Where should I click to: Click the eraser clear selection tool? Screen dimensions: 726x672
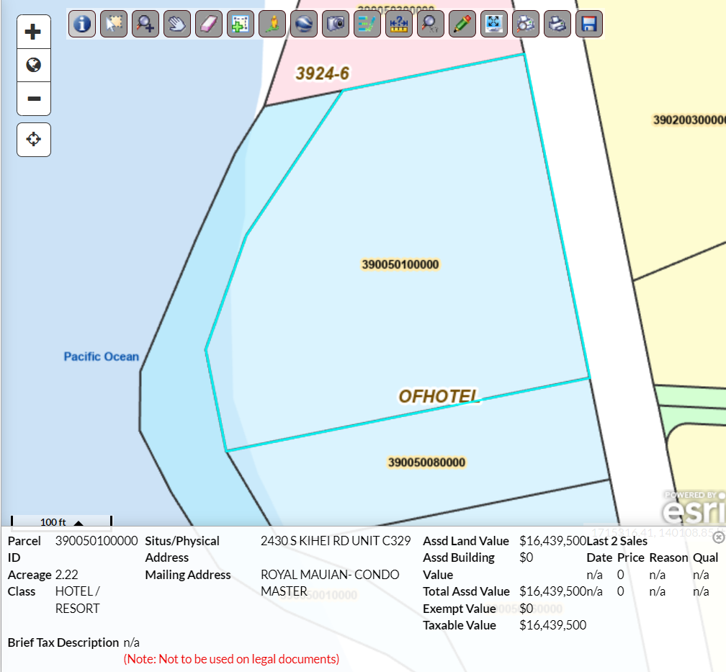209,24
